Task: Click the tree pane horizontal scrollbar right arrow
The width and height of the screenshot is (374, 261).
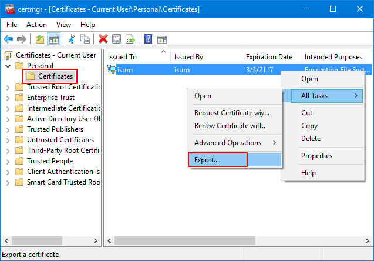Action: 96,240
